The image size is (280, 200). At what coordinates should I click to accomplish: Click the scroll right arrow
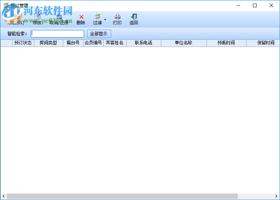click(276, 196)
